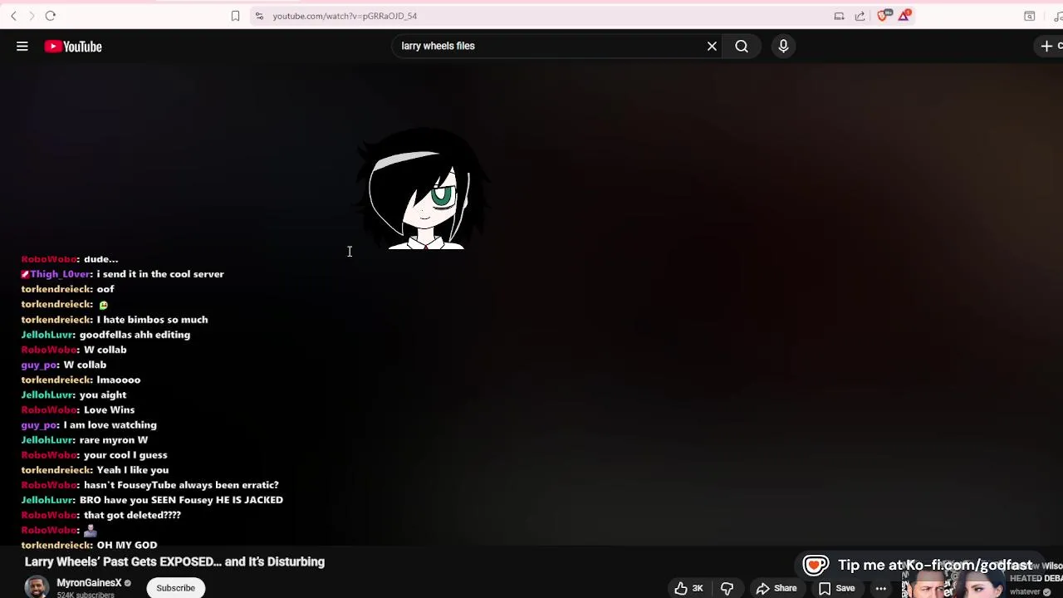Click the screen/cast icon in the address bar
Screen dimensions: 1063x598
coord(839,16)
